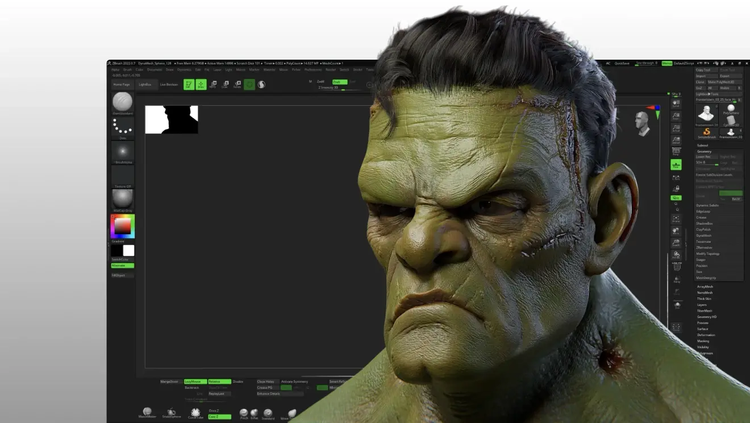Select the PolySphere tool
This screenshot has height=423, width=750.
[x=731, y=107]
